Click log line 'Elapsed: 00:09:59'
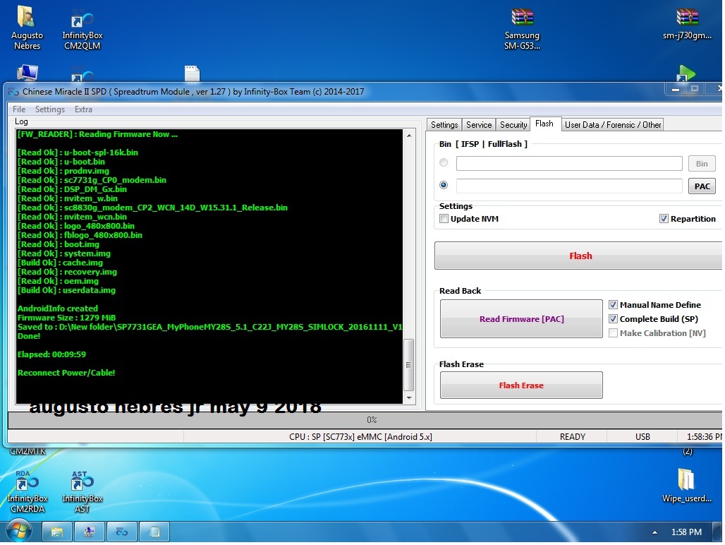The width and height of the screenshot is (725, 545). click(x=51, y=354)
